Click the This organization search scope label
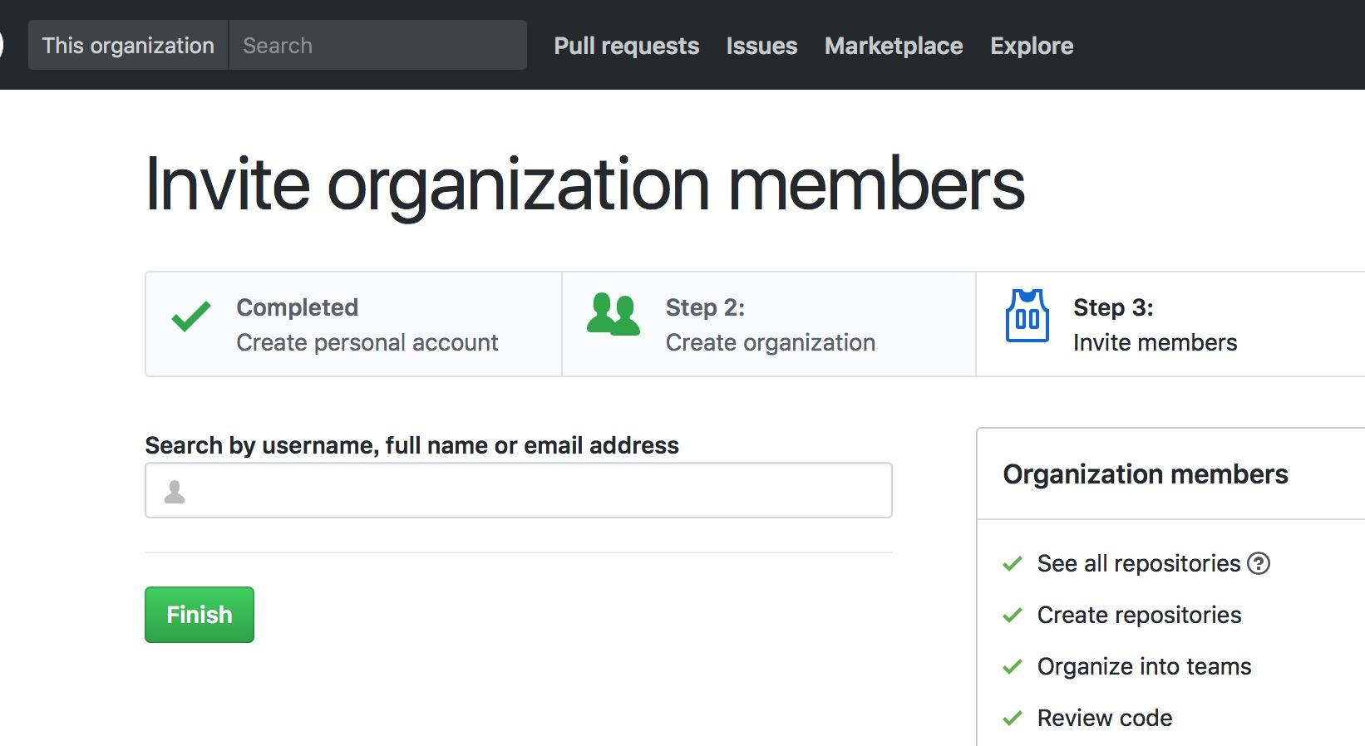 click(x=128, y=46)
